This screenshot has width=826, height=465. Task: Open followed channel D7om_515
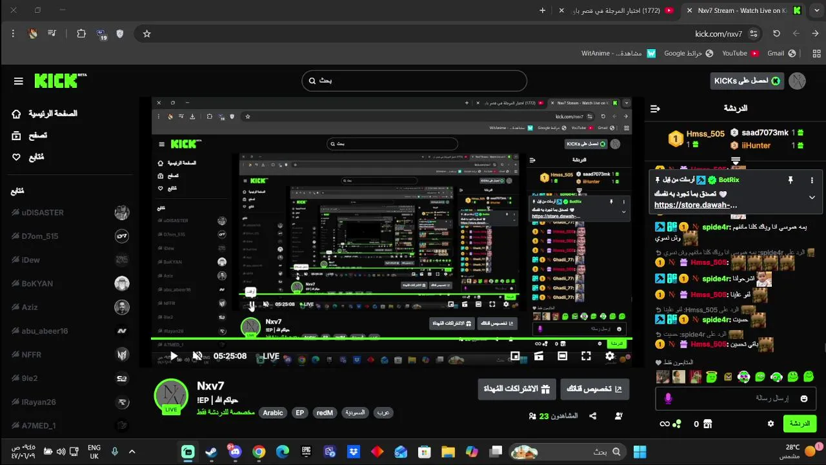(x=70, y=236)
